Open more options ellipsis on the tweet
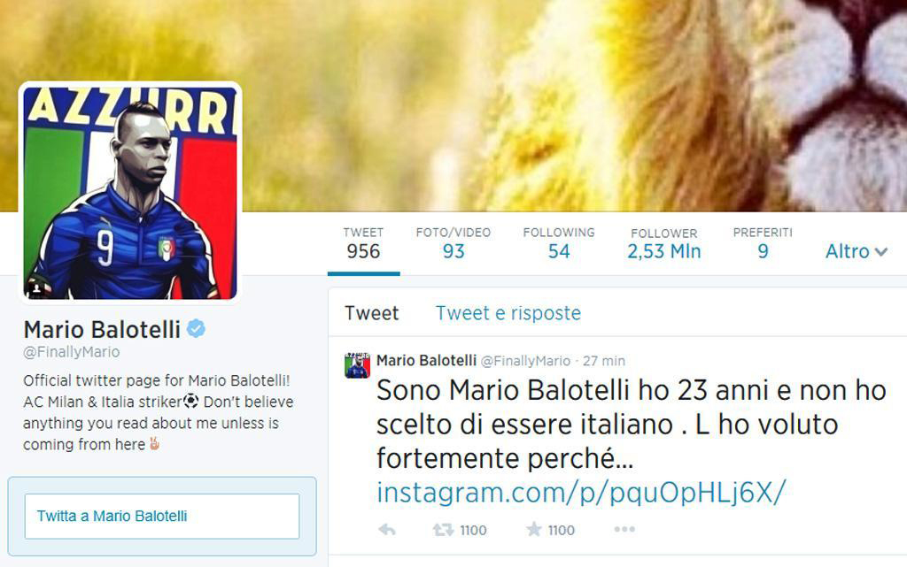 [x=624, y=529]
